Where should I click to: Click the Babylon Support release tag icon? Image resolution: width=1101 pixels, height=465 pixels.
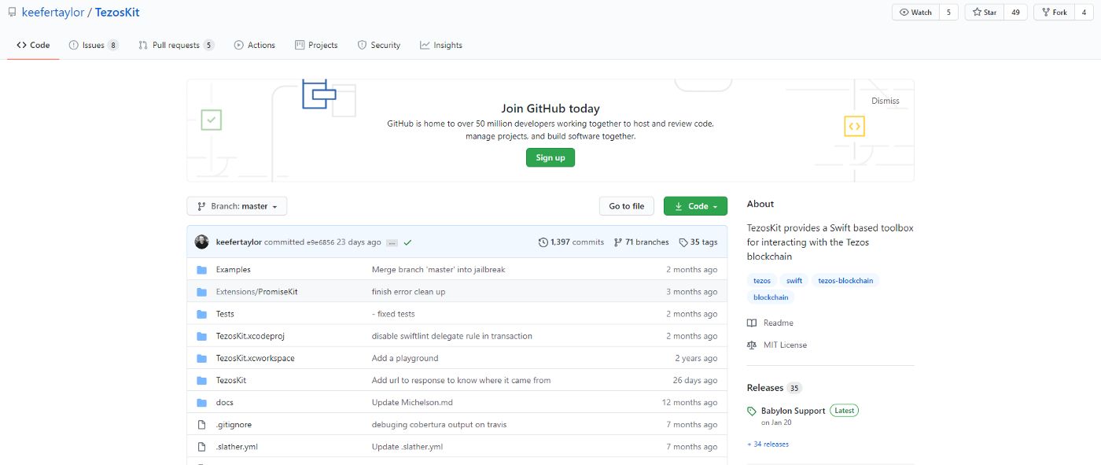[753, 411]
